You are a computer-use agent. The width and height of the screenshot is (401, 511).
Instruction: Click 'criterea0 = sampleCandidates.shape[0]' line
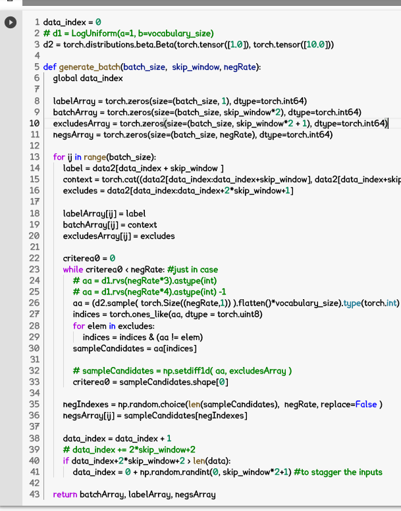[150, 382]
